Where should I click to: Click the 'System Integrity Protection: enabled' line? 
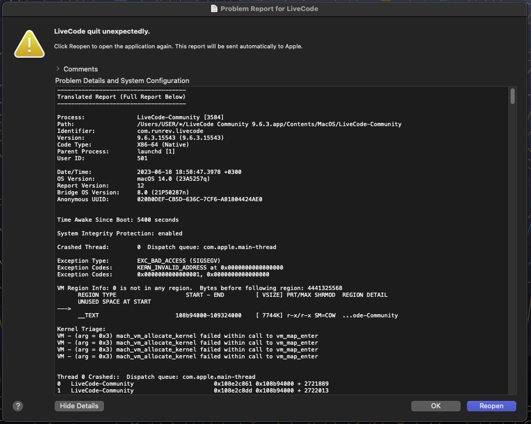click(119, 233)
